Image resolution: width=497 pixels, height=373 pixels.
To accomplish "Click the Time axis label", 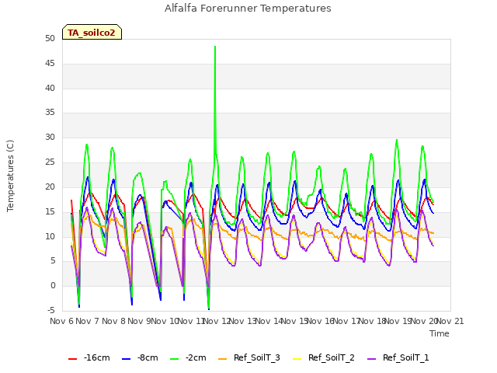I will (440, 333).
